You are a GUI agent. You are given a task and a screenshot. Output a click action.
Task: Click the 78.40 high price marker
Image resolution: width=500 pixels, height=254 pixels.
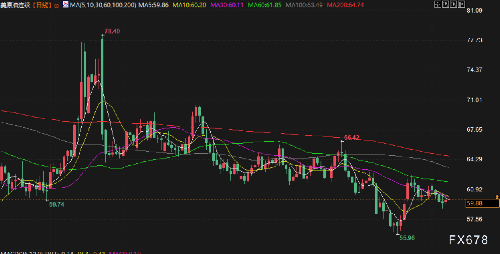tap(112, 31)
